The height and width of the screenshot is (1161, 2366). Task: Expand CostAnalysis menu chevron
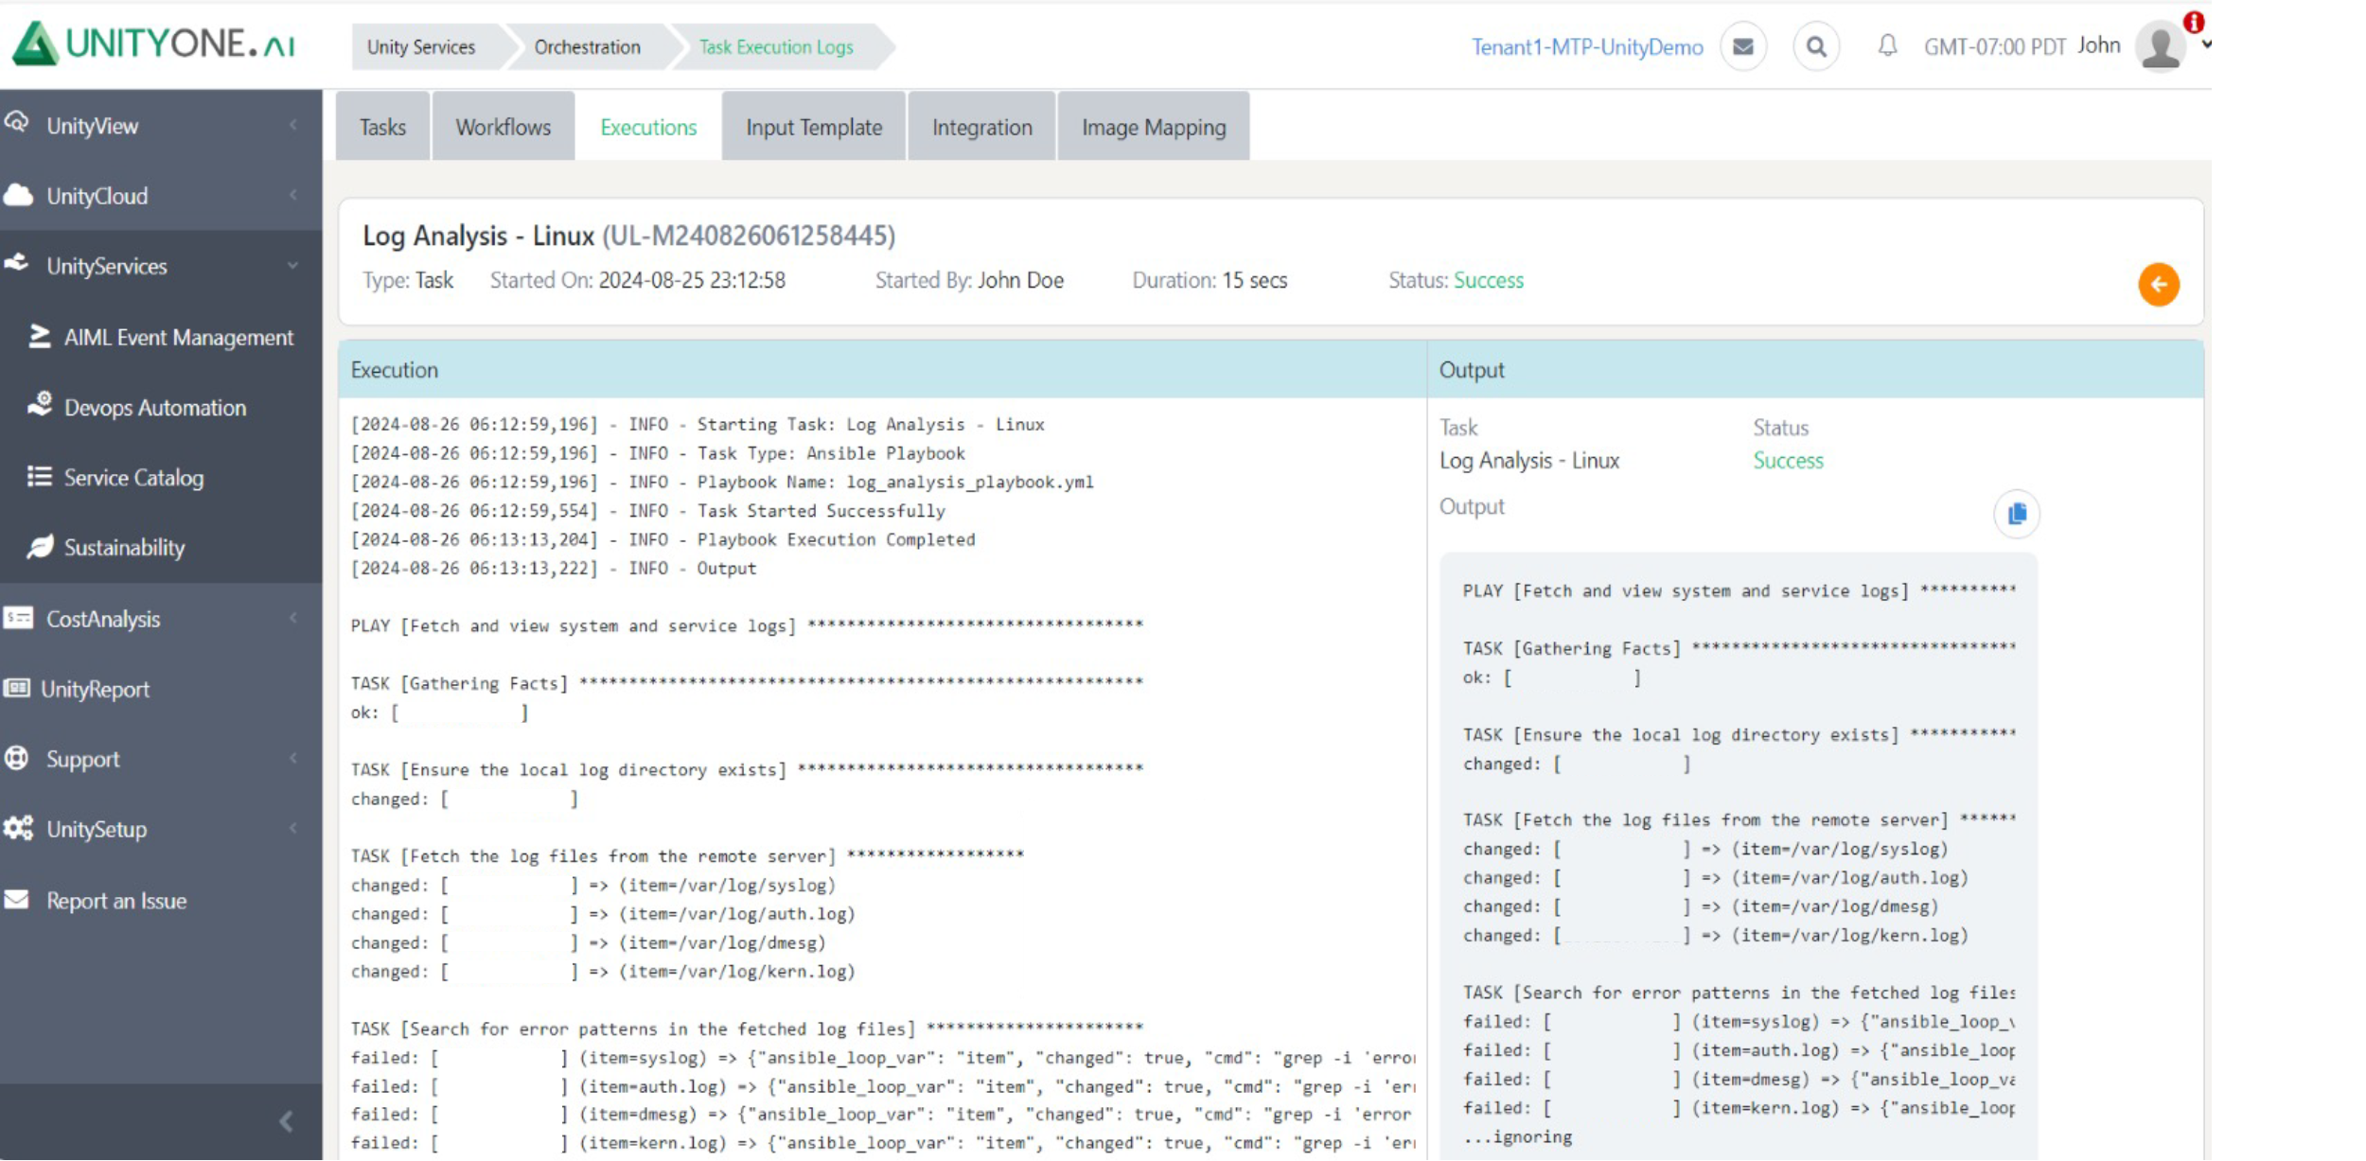293,617
